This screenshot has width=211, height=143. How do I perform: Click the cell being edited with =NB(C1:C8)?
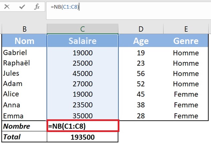click(x=82, y=126)
